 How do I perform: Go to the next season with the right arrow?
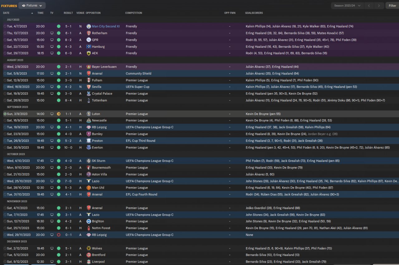pyautogui.click(x=379, y=6)
